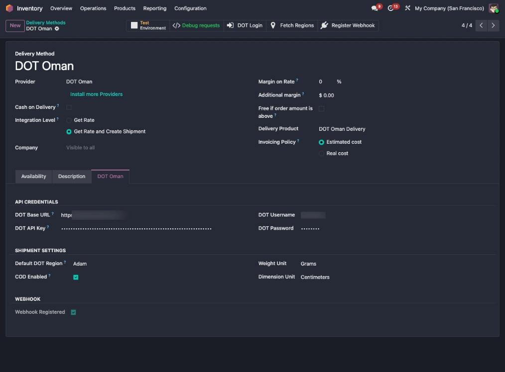Switch to the Availability tab
Viewport: 505px width, 372px height.
(x=33, y=176)
